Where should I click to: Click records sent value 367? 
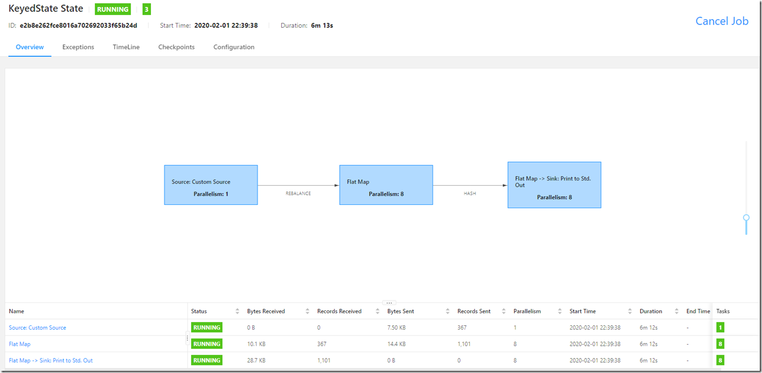pos(462,328)
